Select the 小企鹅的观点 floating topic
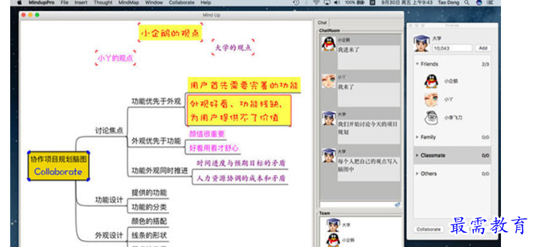533x247 pixels. coord(170,33)
